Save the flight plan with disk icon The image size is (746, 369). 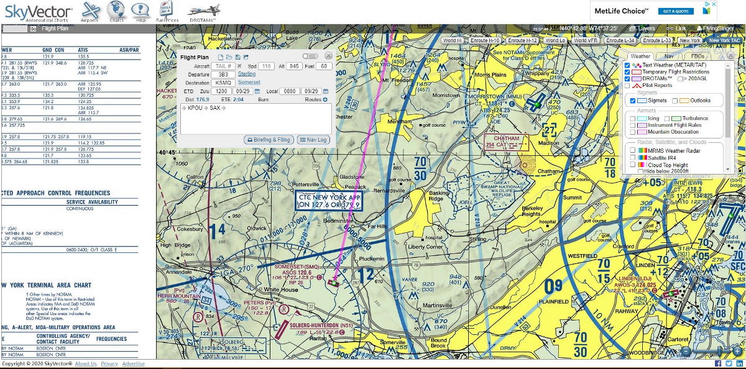coord(237,57)
